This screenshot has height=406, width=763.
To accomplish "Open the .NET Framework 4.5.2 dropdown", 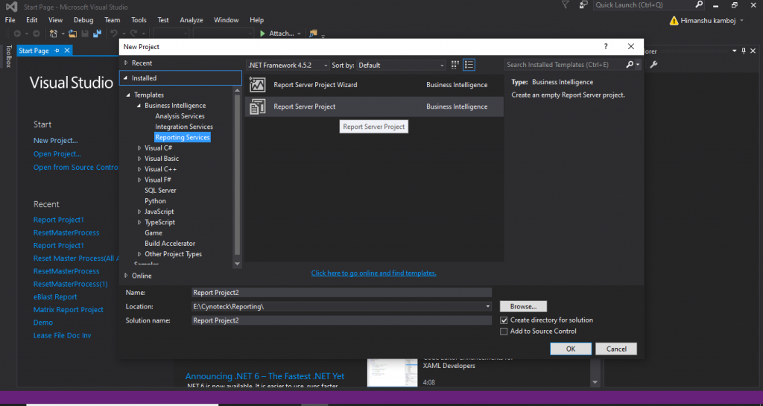I will [286, 66].
